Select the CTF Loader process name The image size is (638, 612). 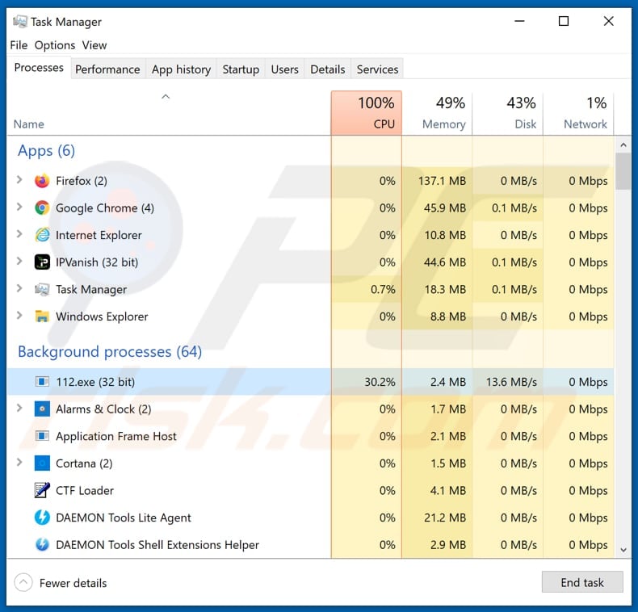[x=85, y=490]
